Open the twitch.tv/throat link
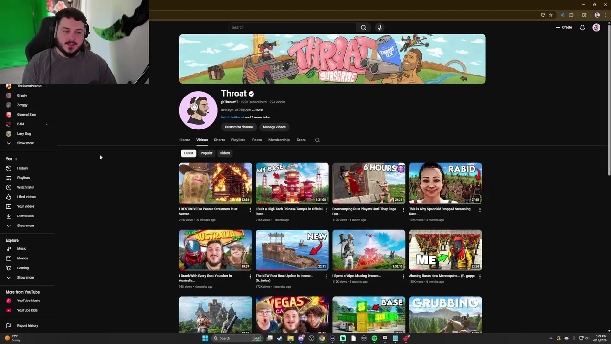This screenshot has height=344, width=611. [232, 118]
